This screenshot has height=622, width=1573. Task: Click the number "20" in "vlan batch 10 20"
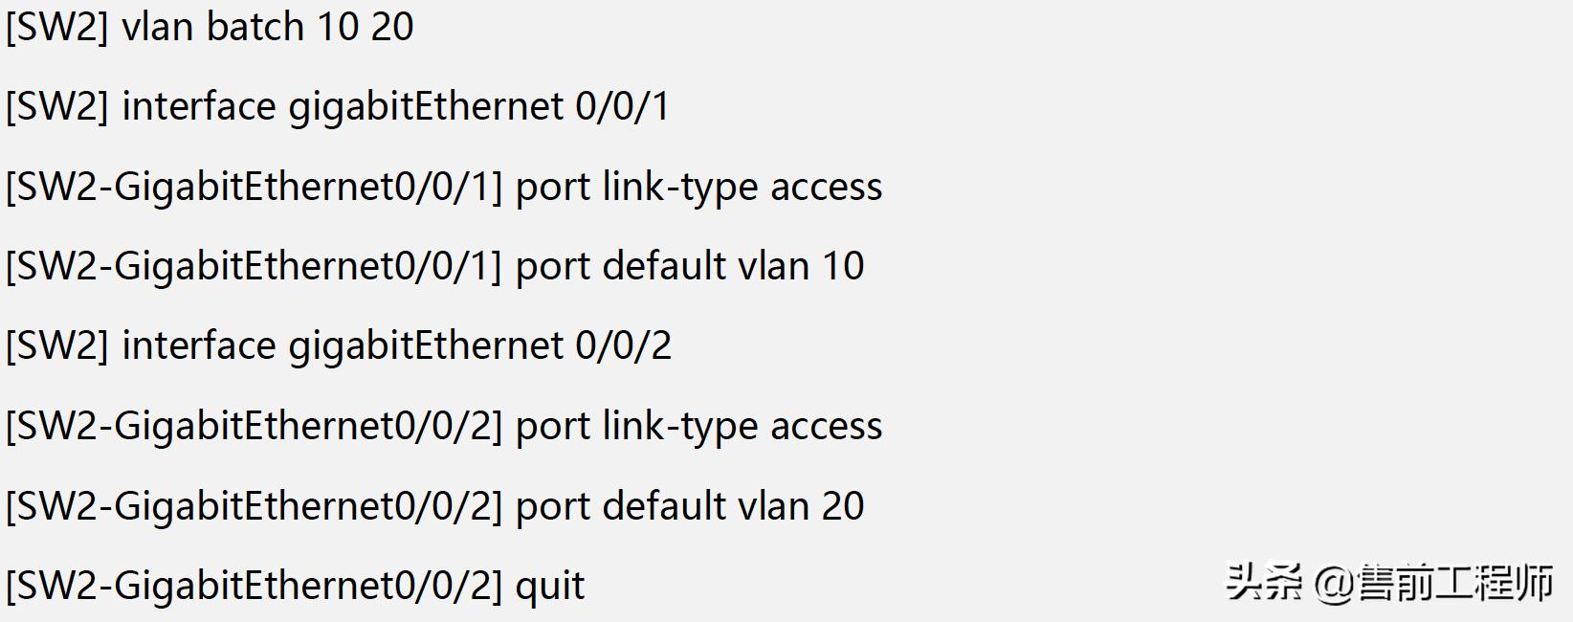pos(392,27)
